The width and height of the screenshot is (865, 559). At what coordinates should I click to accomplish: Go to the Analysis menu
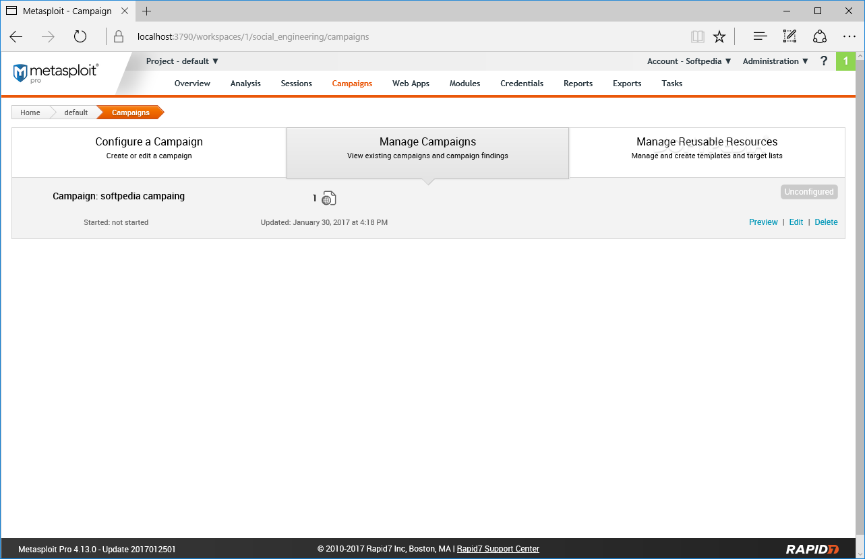point(245,84)
